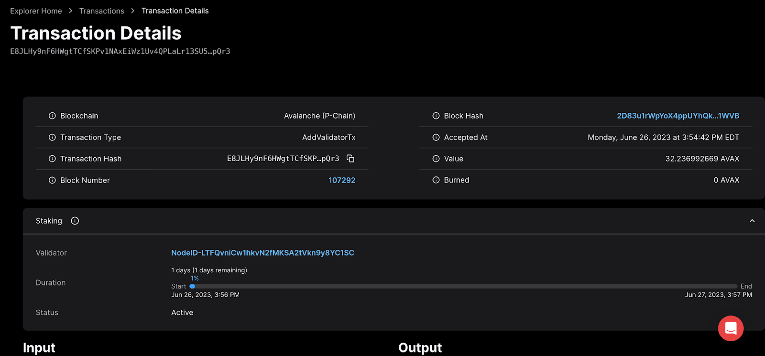Image resolution: width=765 pixels, height=356 pixels.
Task: Click the Staking section title
Action: pos(49,221)
